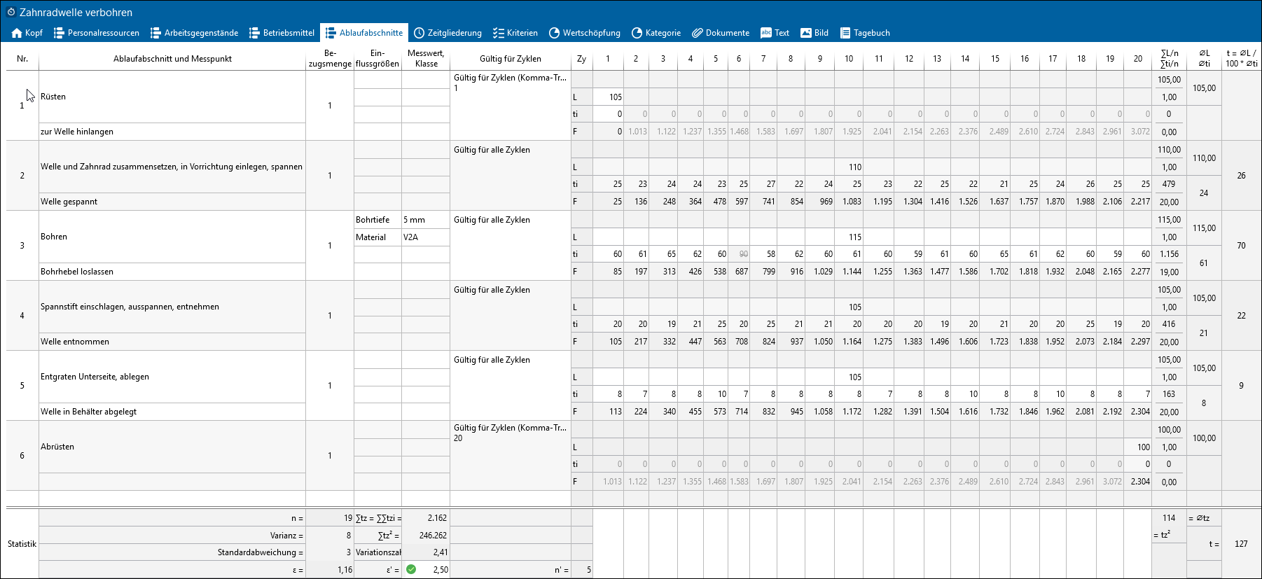This screenshot has height=579, width=1262.
Task: Click 'Gültig für Zyklen' cell in Abrüsten row
Action: pyautogui.click(x=511, y=455)
